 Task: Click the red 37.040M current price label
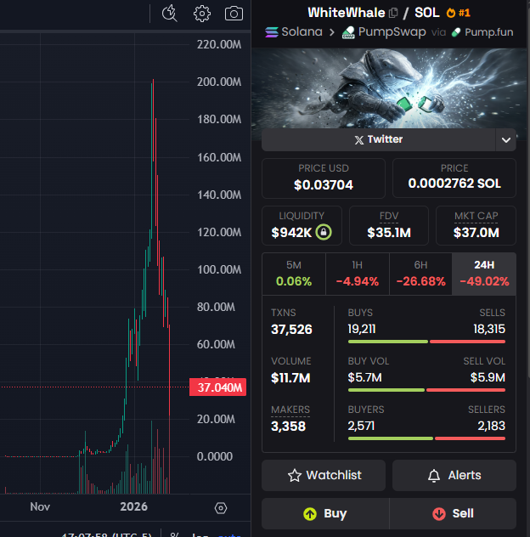(x=217, y=387)
